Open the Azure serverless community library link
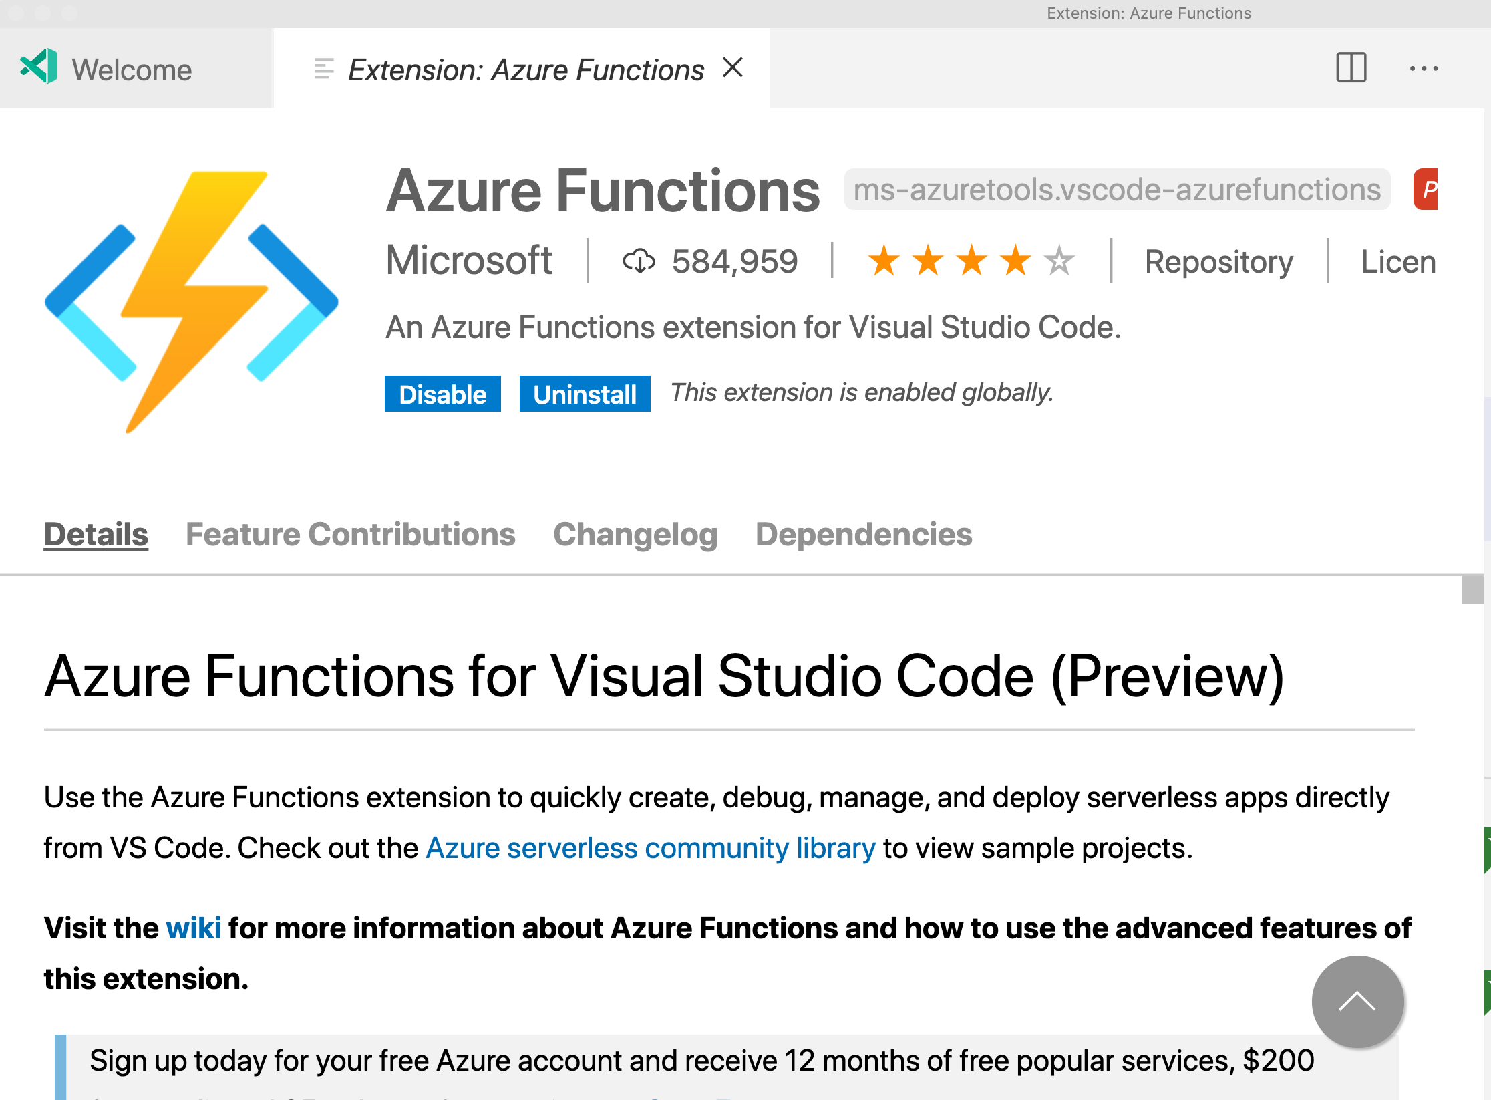The image size is (1491, 1100). tap(650, 847)
